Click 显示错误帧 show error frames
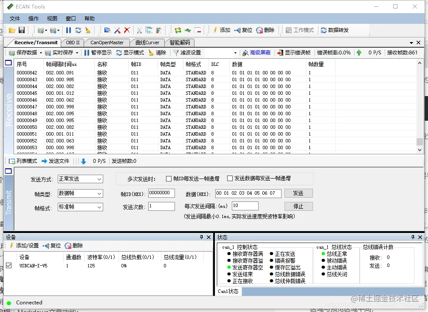This screenshot has height=312, width=428. (x=294, y=53)
